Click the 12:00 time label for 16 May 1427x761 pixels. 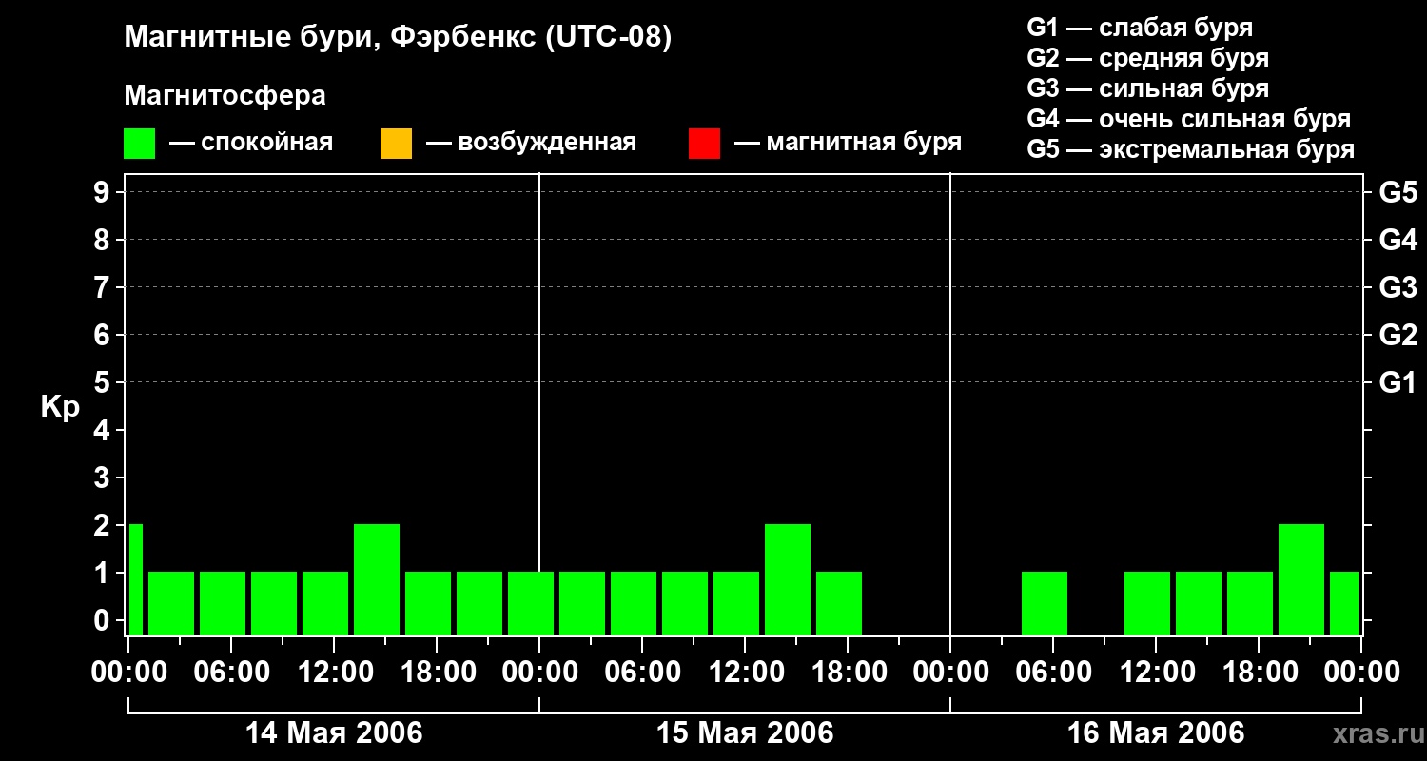1156,673
